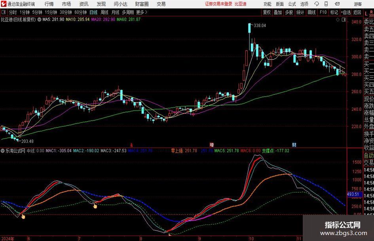
Task: Switch to 30分钟 period
Action: click(66, 12)
